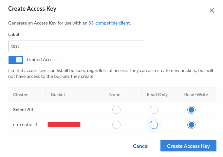Select Read Only for the Select All row
223x157 pixels.
154,110
